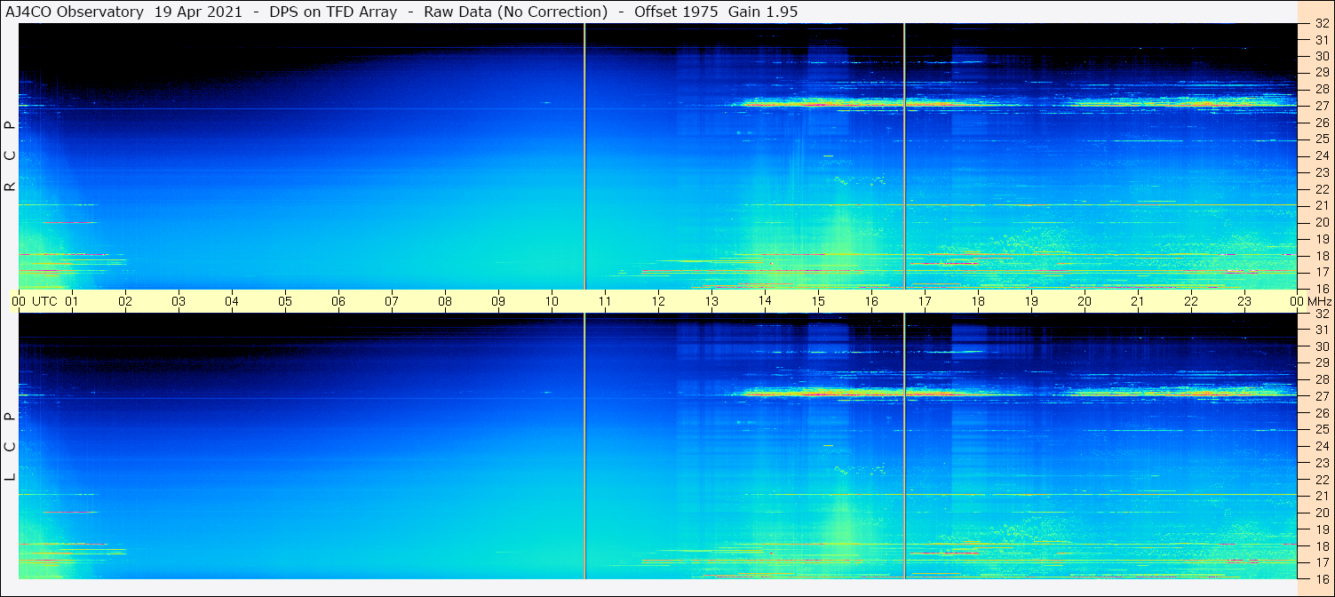Click hour label '09' on the time axis
The image size is (1335, 597).
tap(498, 301)
